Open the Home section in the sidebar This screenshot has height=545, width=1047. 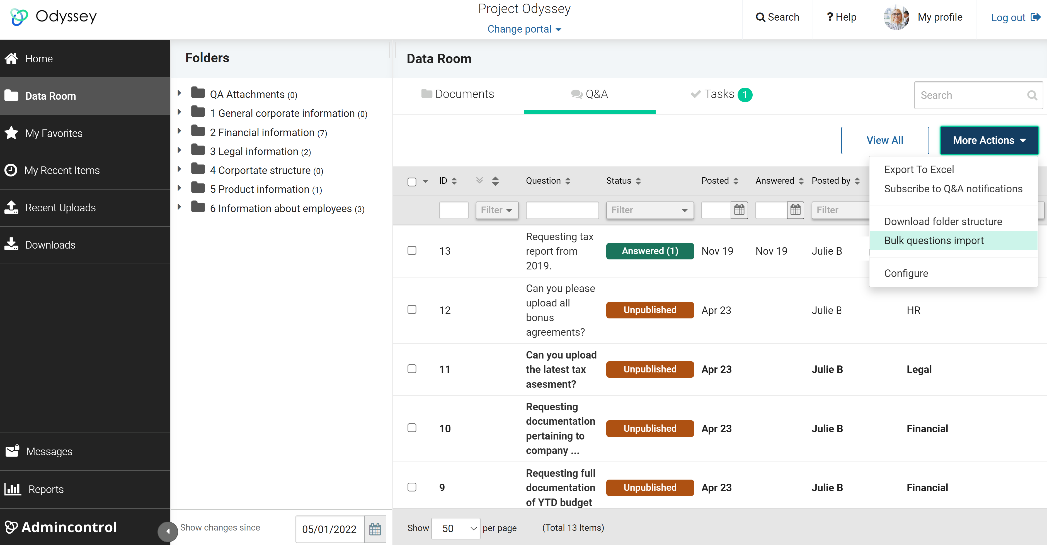pos(39,58)
